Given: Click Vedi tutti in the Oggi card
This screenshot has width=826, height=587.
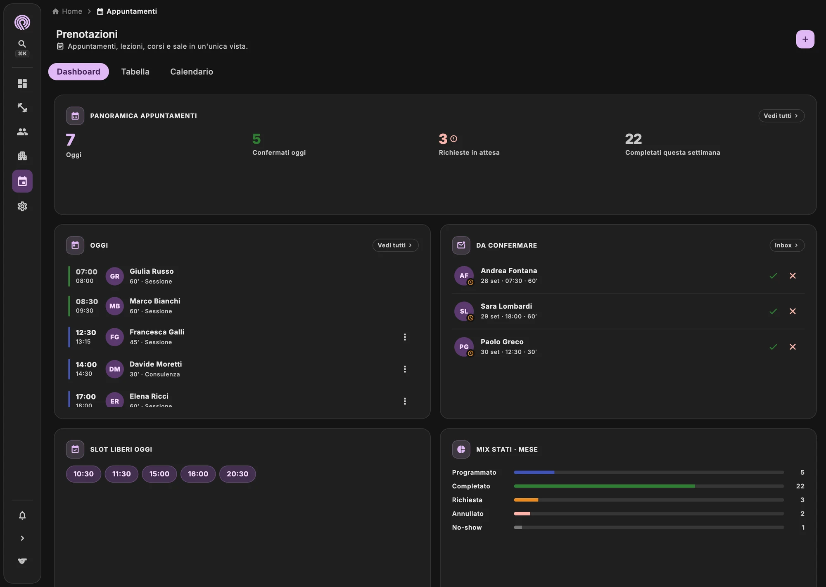Looking at the screenshot, I should coord(395,246).
